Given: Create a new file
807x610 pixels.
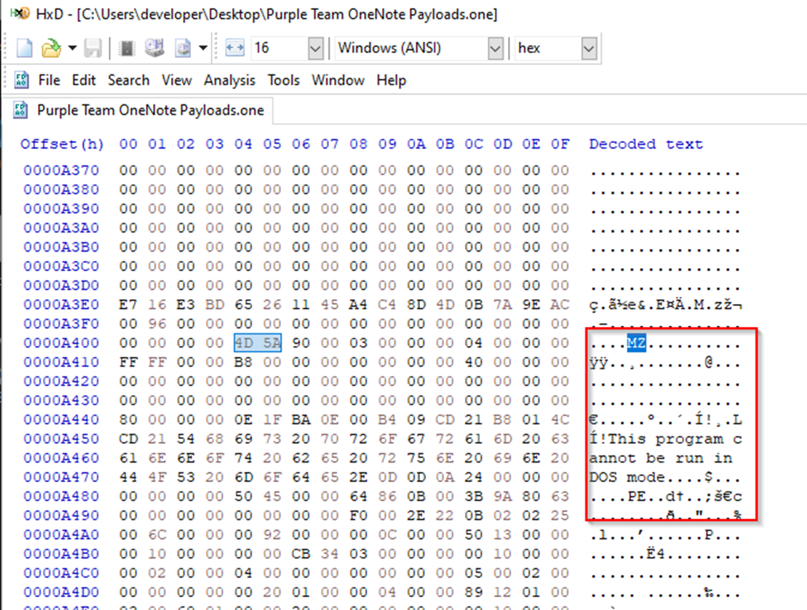Looking at the screenshot, I should click(24, 47).
